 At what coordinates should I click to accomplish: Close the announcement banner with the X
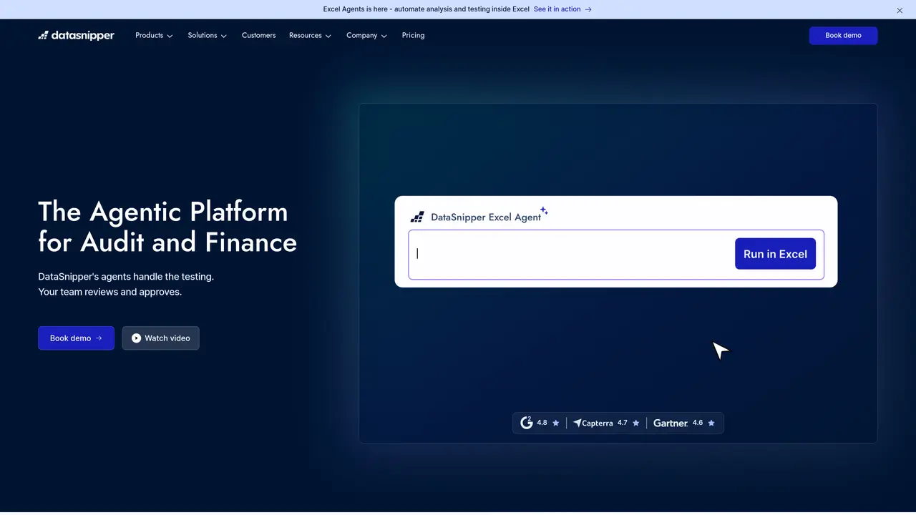point(900,10)
